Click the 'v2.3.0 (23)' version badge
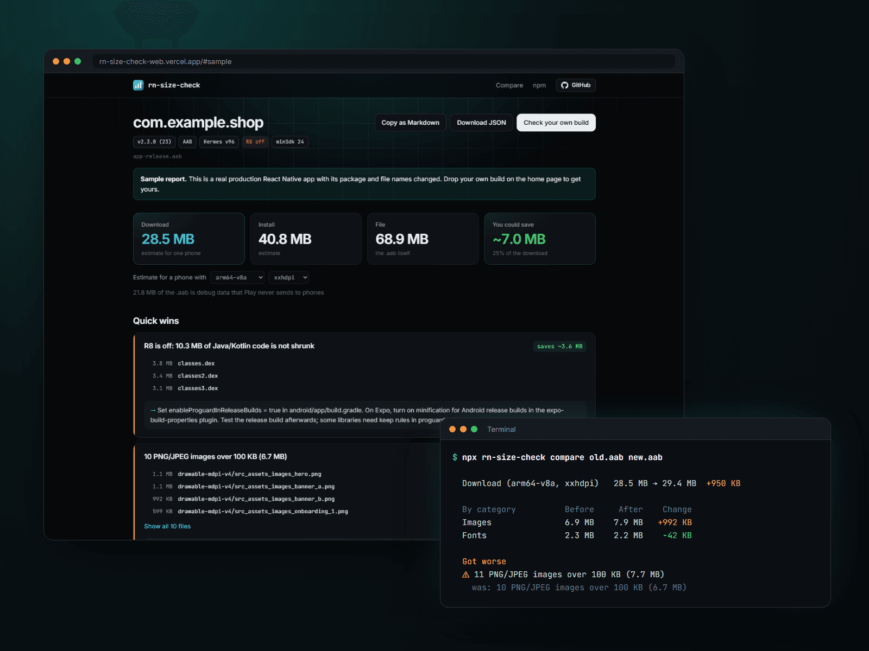This screenshot has height=651, width=869. pyautogui.click(x=154, y=142)
